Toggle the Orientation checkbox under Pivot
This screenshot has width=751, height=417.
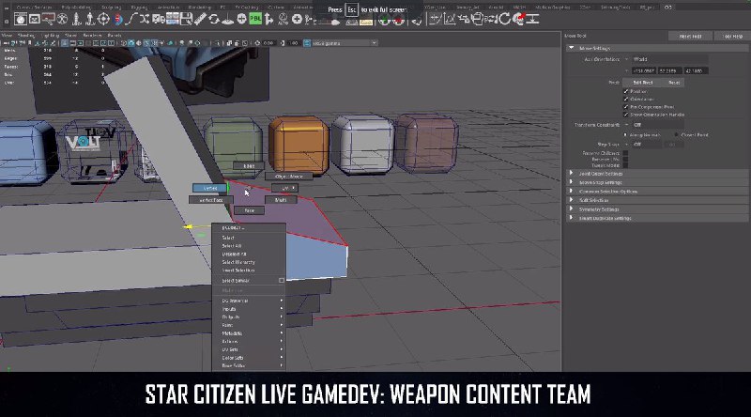tap(625, 99)
